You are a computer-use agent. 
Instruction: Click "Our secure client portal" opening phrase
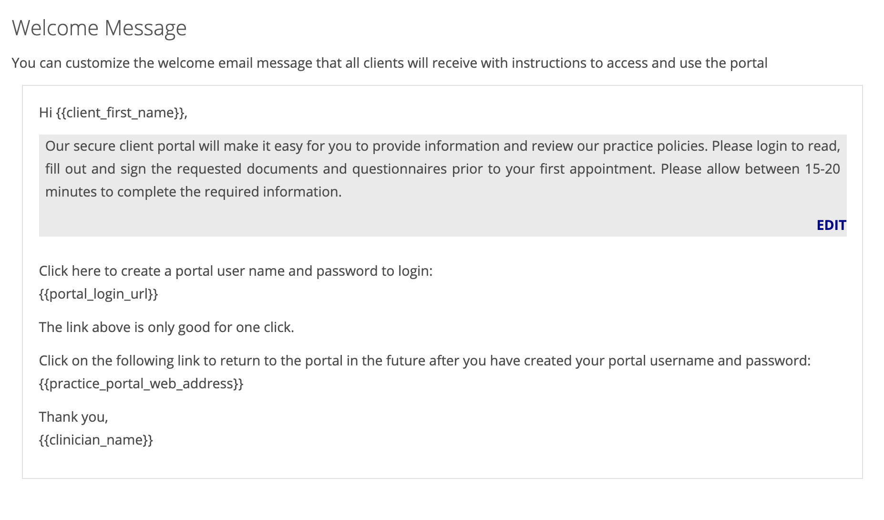coord(120,146)
